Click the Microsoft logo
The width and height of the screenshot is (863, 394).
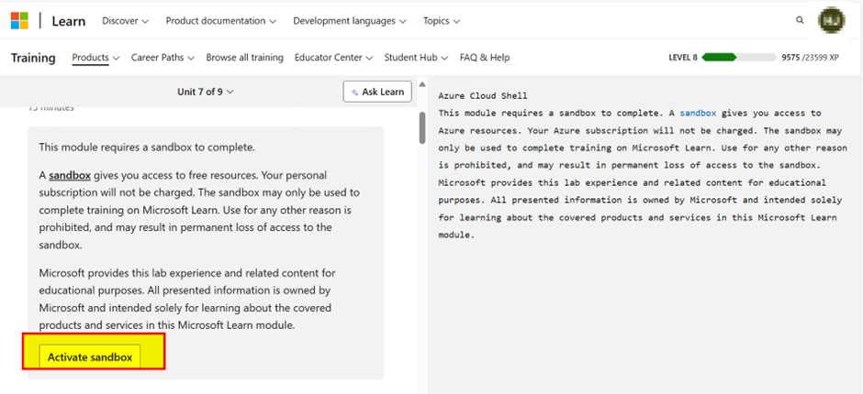pyautogui.click(x=19, y=21)
